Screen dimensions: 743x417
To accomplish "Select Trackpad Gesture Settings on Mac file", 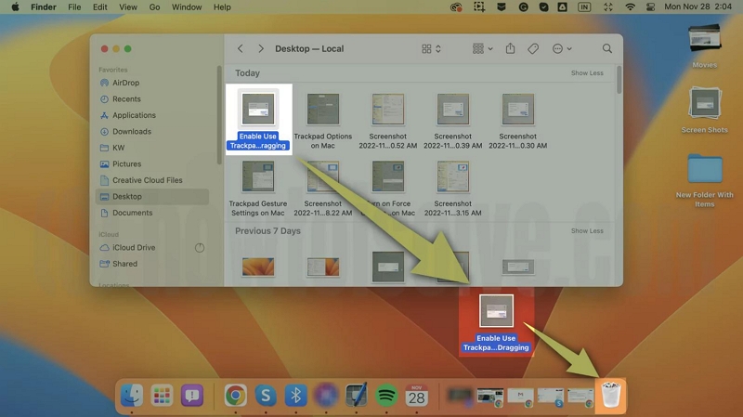I will click(x=258, y=189).
